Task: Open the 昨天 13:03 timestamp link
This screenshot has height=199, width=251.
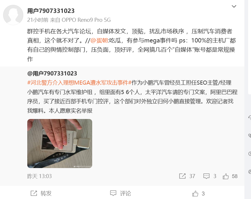Action: pos(39,176)
